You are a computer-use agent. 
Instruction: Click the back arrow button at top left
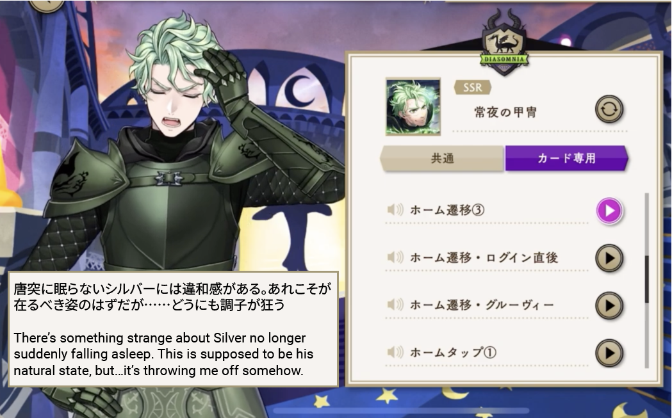click(47, 4)
